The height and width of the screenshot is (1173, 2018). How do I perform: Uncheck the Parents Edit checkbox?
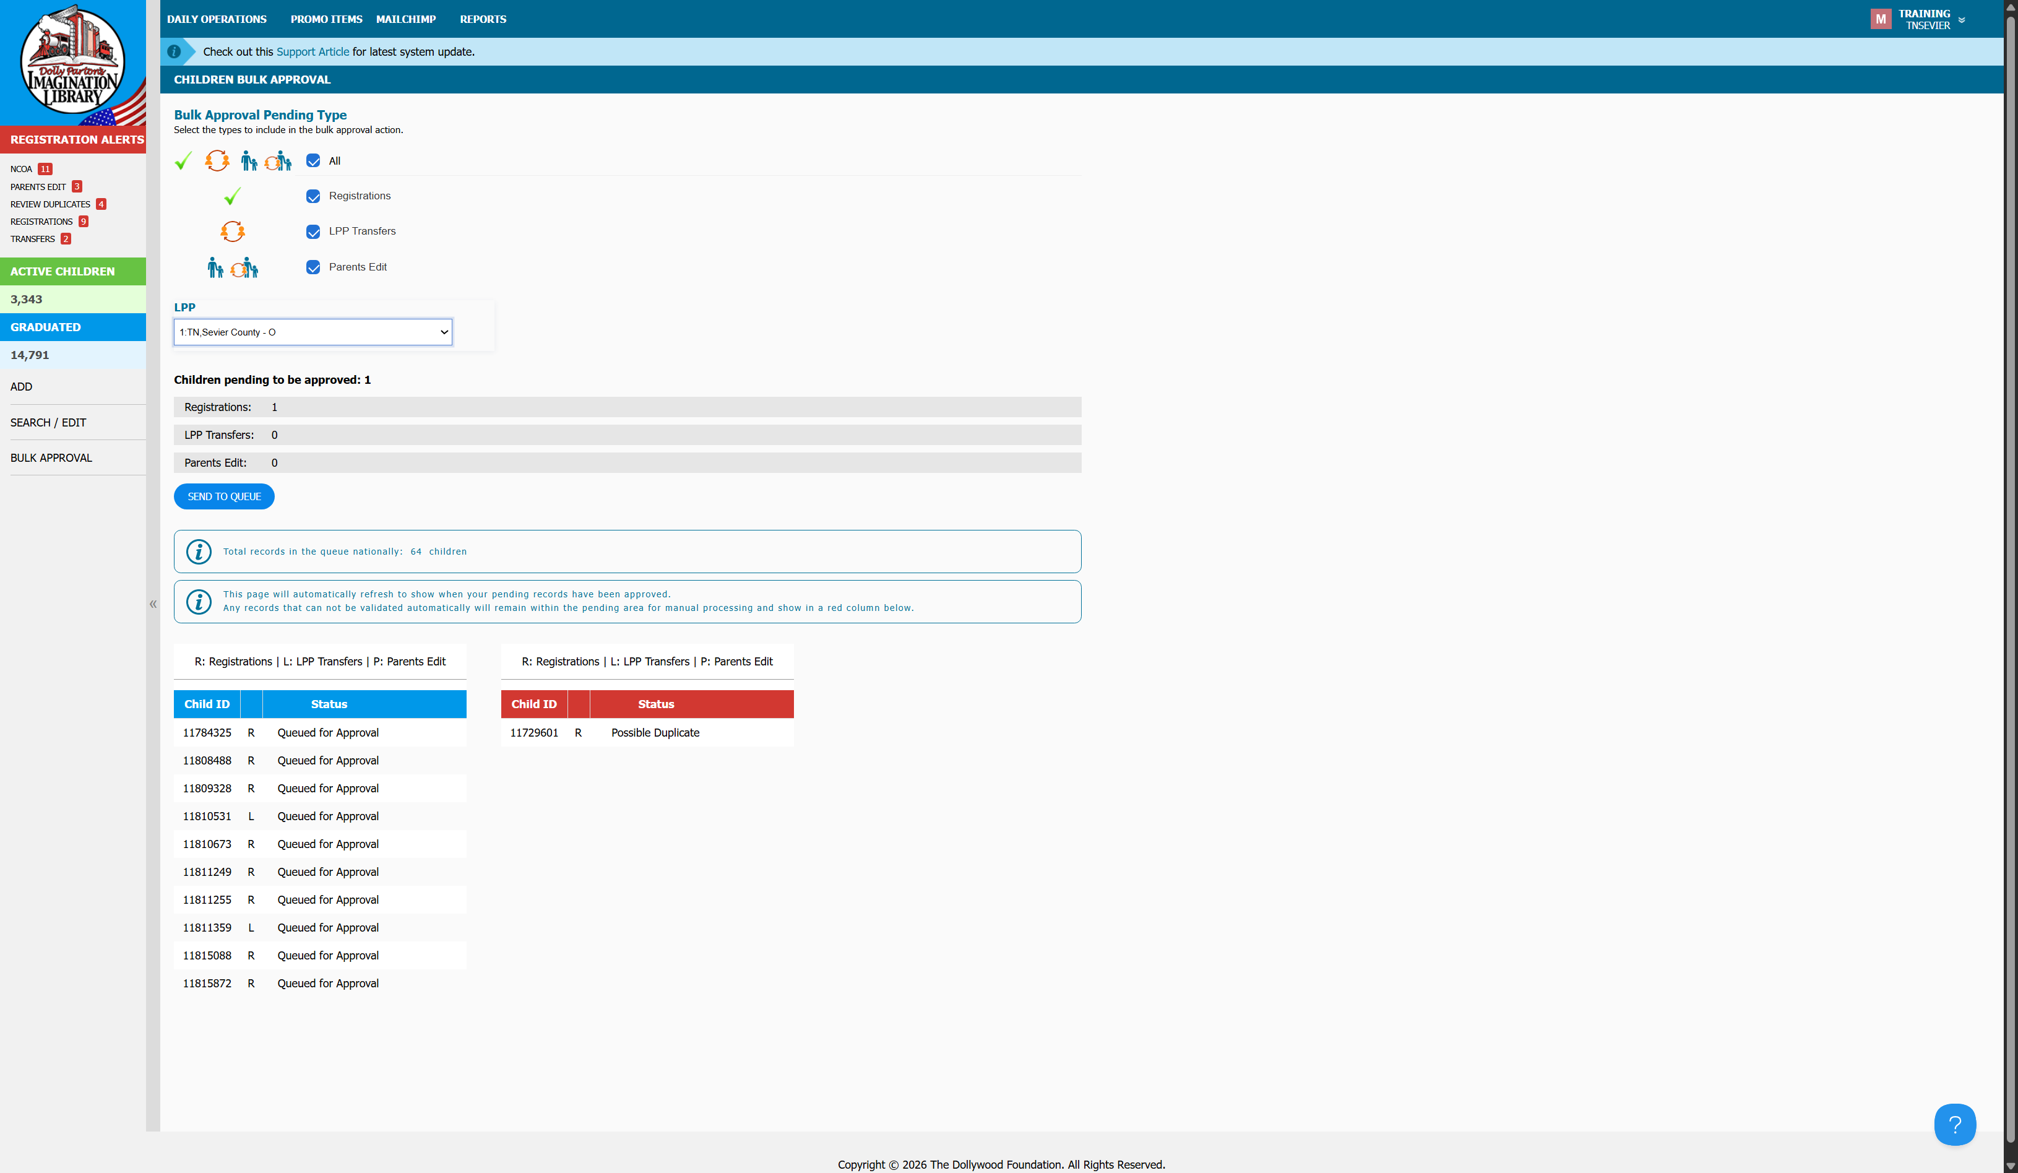[313, 267]
